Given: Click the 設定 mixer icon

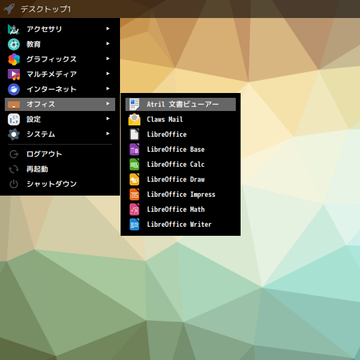Looking at the screenshot, I should (14, 119).
